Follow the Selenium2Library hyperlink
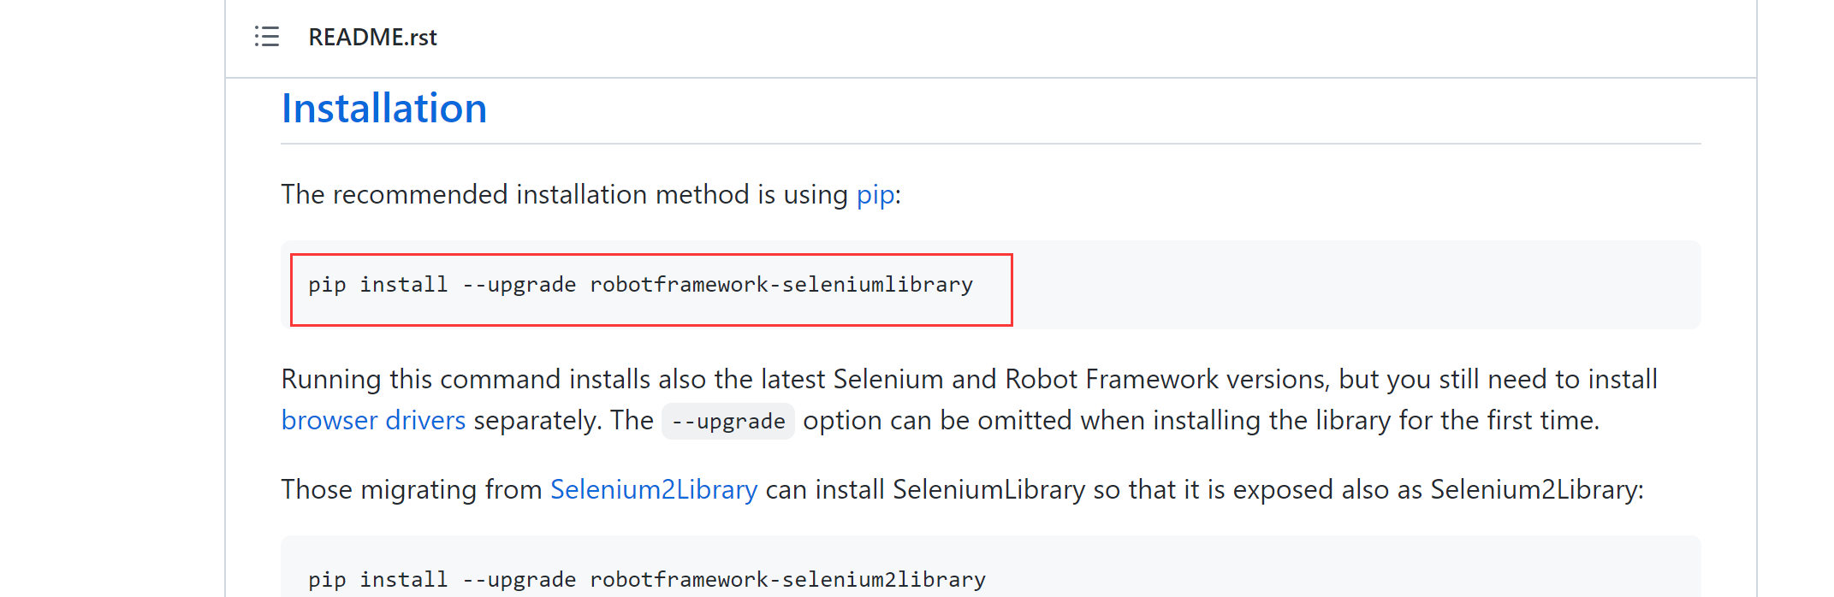 [x=653, y=490]
